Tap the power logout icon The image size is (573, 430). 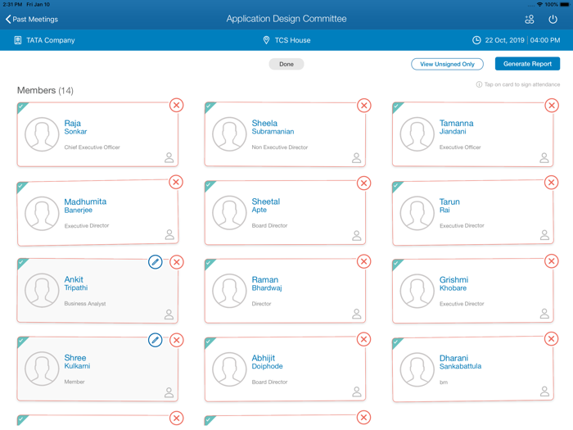click(553, 20)
